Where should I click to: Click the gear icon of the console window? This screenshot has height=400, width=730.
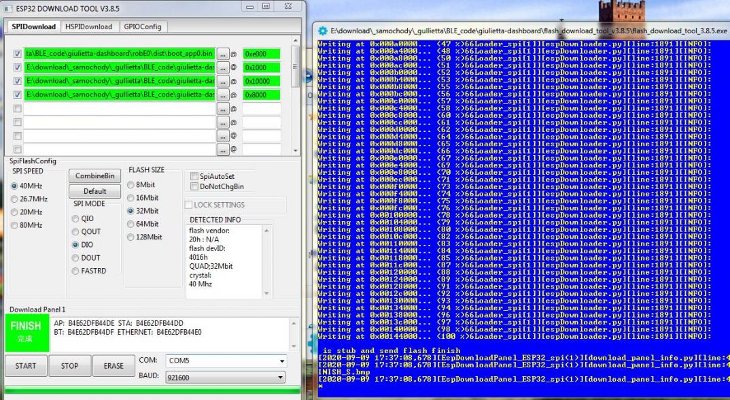tap(323, 31)
